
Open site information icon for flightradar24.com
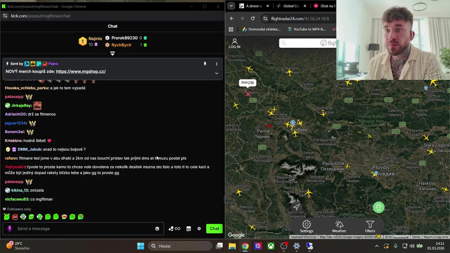(x=265, y=19)
